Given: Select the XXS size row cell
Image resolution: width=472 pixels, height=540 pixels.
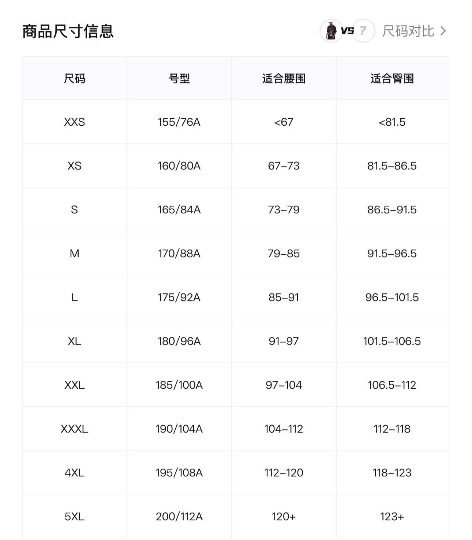Looking at the screenshot, I should click(75, 122).
